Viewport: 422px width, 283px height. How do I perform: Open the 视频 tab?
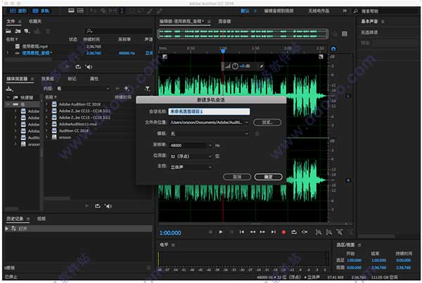point(41,219)
